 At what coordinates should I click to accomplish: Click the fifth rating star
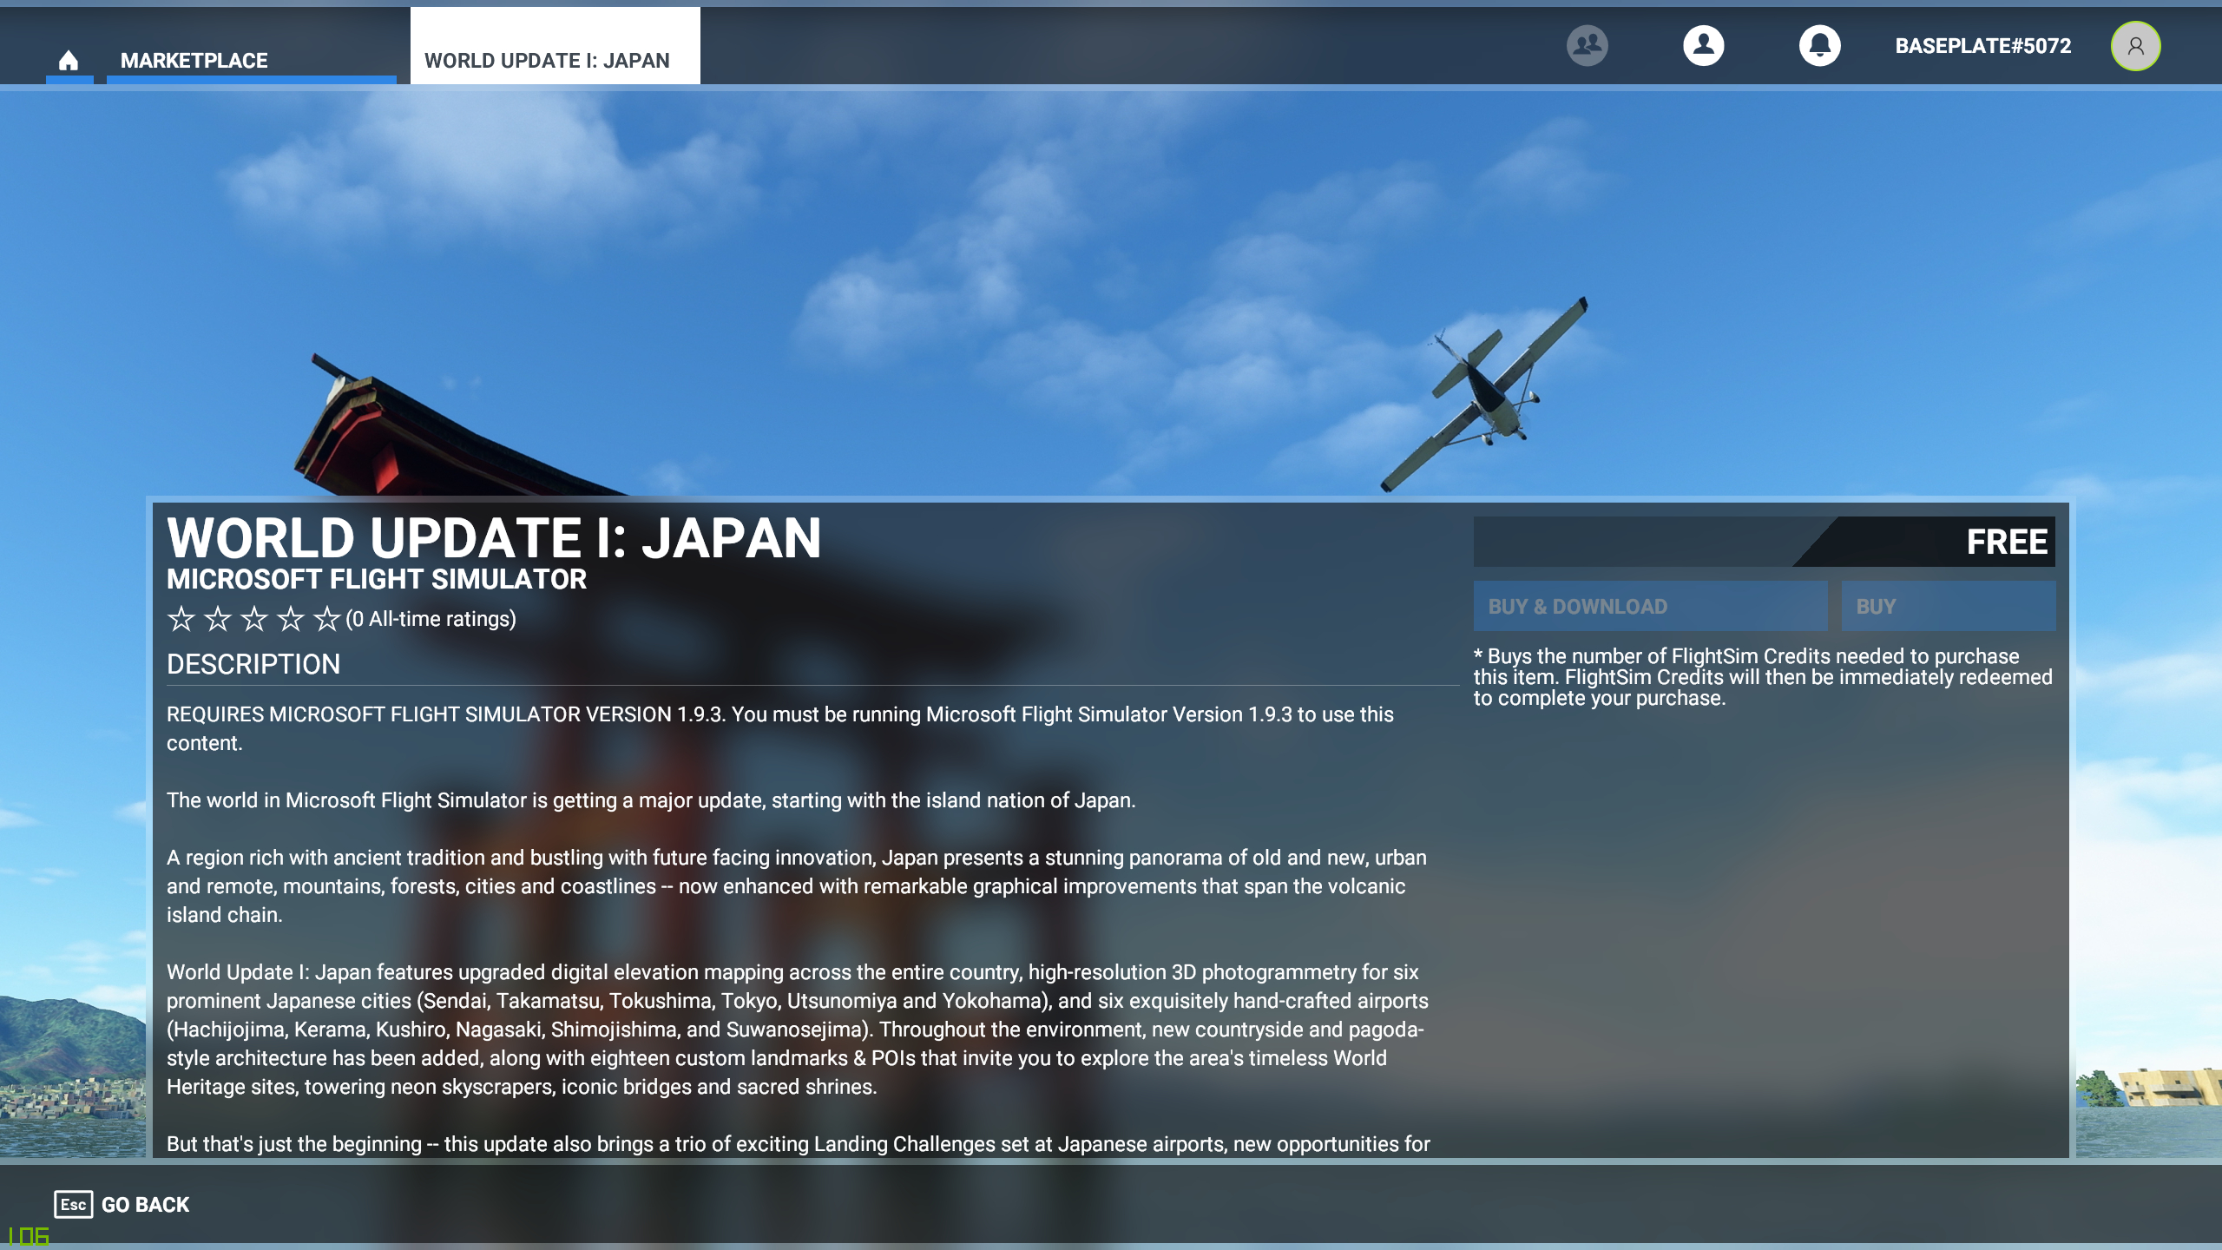tap(327, 619)
